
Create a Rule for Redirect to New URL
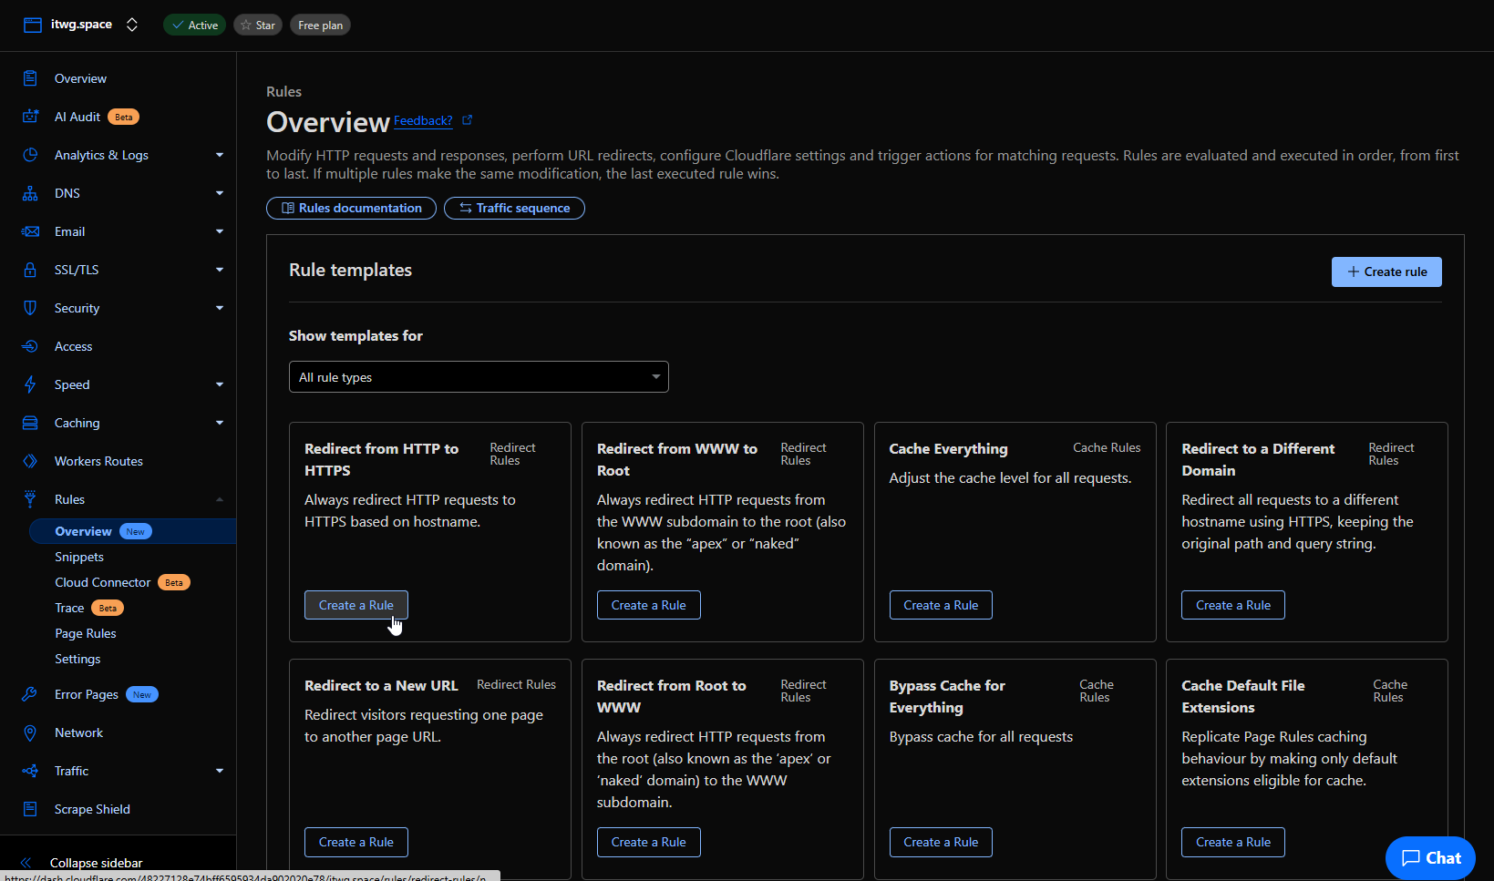click(x=356, y=842)
